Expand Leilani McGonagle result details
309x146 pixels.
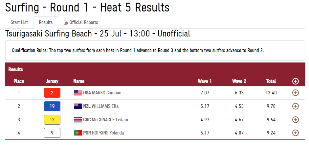coord(295,120)
